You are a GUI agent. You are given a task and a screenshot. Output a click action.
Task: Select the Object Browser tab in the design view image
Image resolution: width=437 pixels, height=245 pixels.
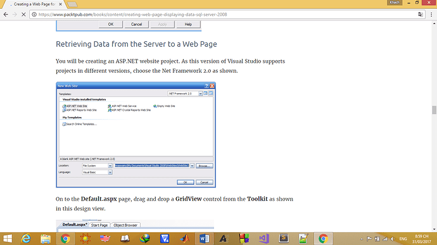click(125, 225)
